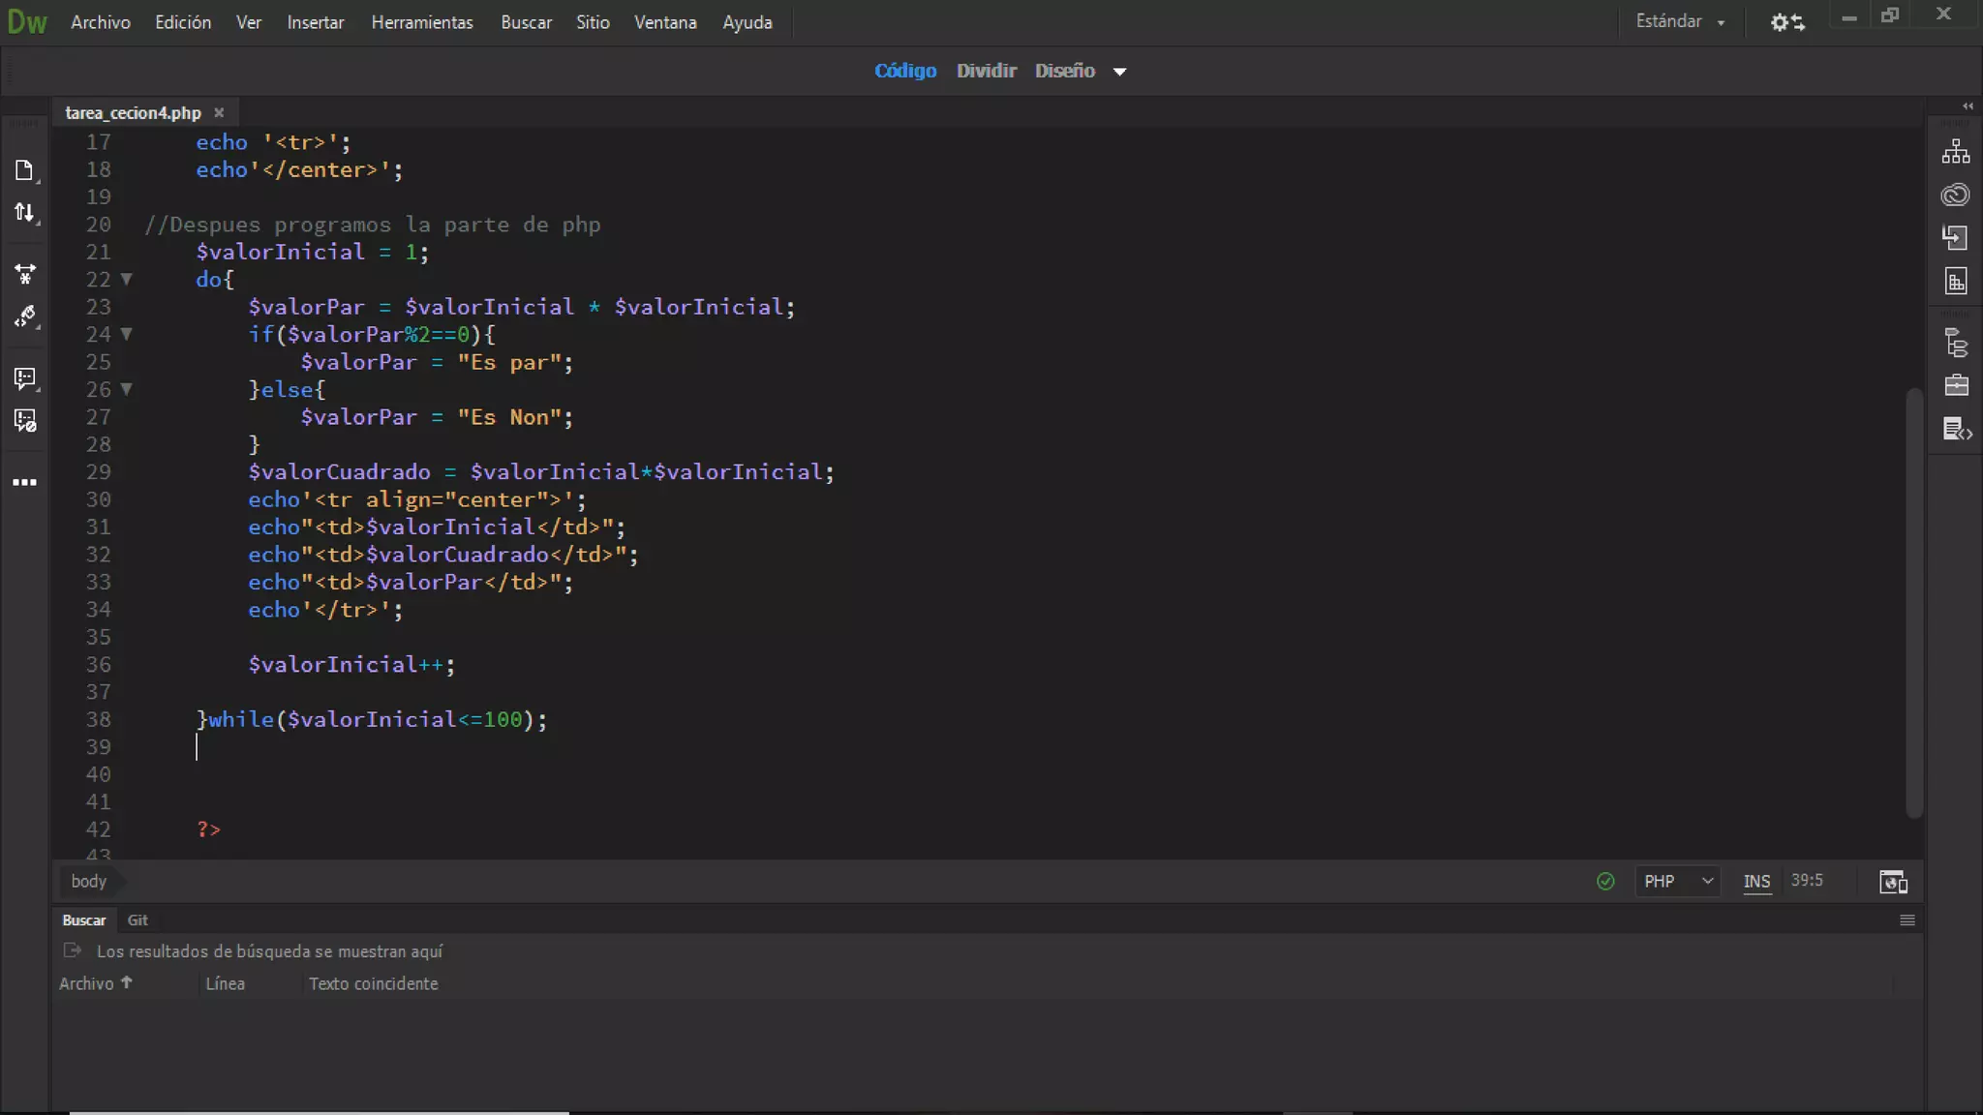Collapse the do block at line 22

click(x=126, y=280)
